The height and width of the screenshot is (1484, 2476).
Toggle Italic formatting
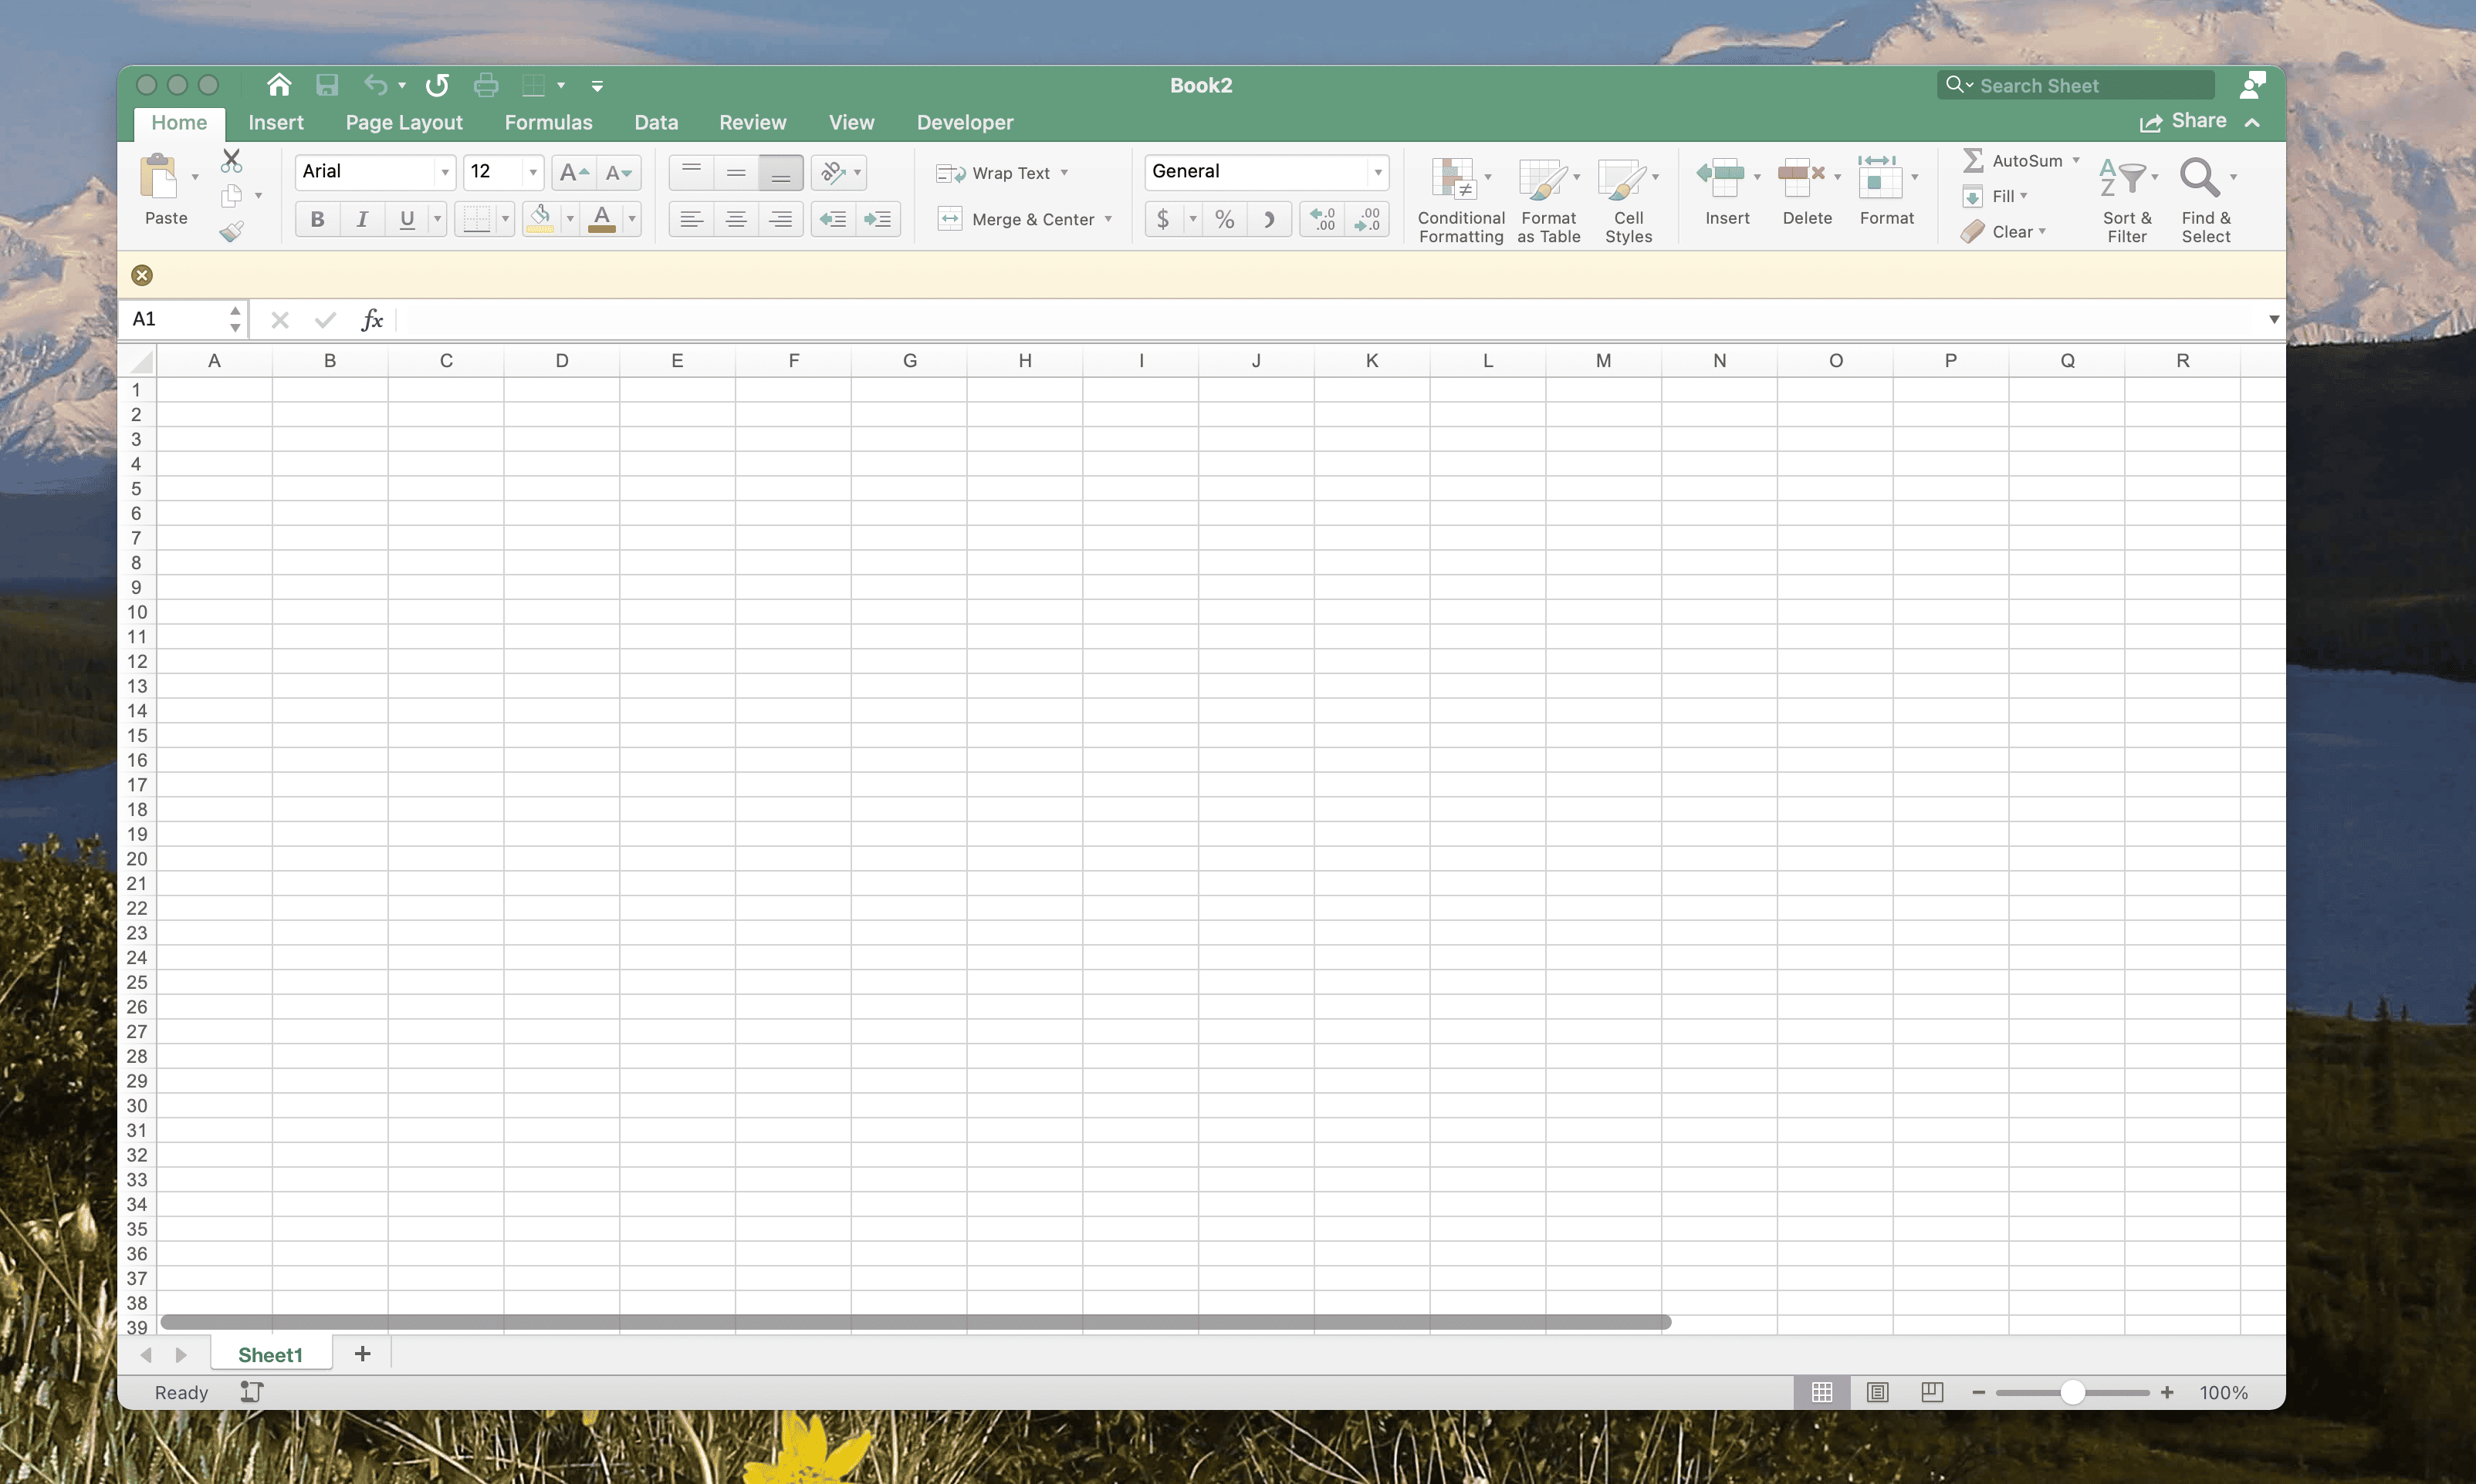click(362, 219)
